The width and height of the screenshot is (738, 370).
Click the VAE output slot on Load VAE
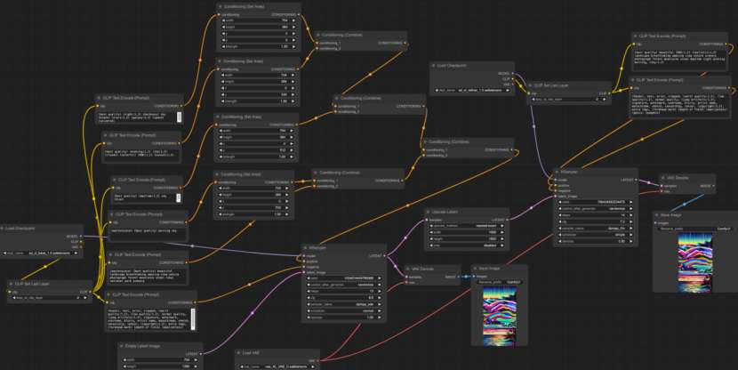pos(317,360)
